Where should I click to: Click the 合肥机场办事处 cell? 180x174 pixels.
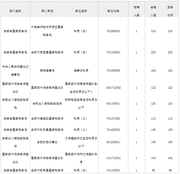point(47,142)
